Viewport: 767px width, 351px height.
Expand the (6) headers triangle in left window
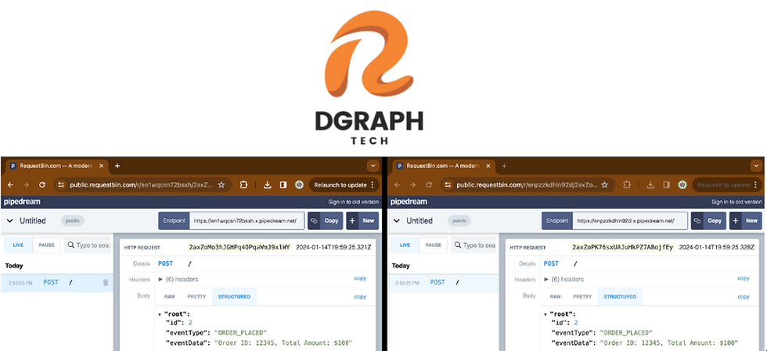pyautogui.click(x=160, y=280)
